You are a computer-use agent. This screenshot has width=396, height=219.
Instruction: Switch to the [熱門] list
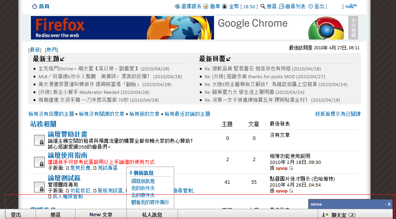click(52, 50)
